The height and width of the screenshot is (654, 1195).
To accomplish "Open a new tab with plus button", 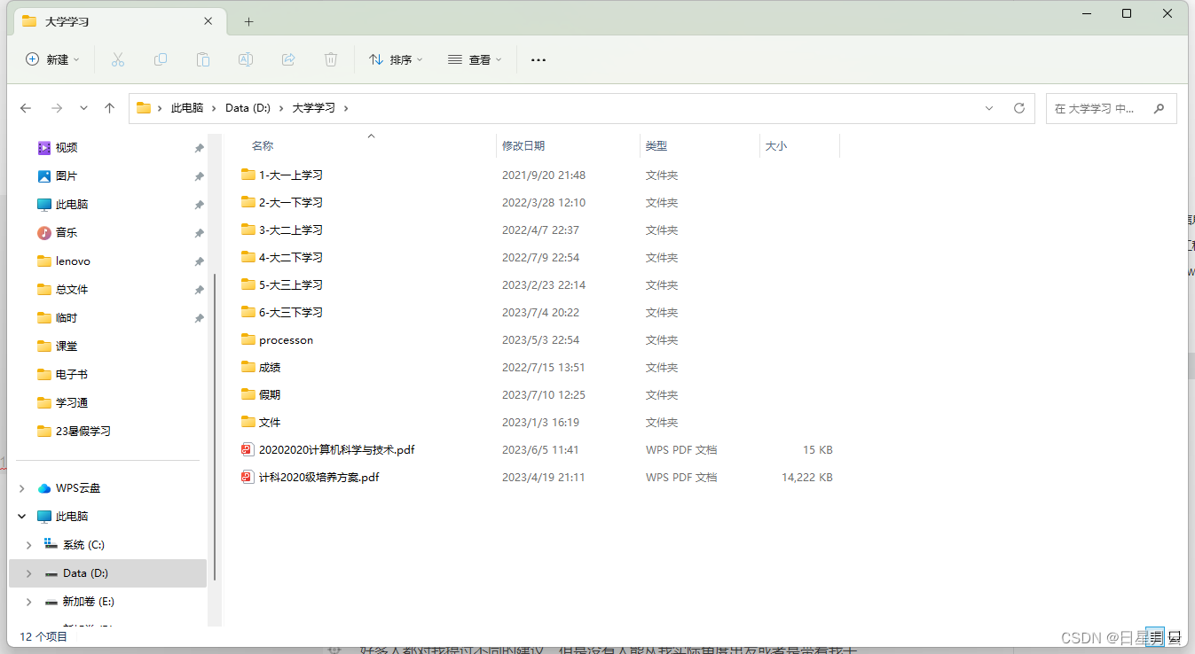I will pos(248,21).
